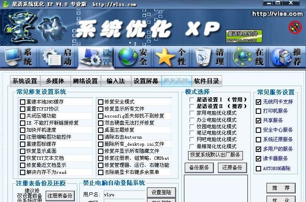This screenshot has width=306, height=202.
Task: Check 清除右击Autorun
Action: 101,137
